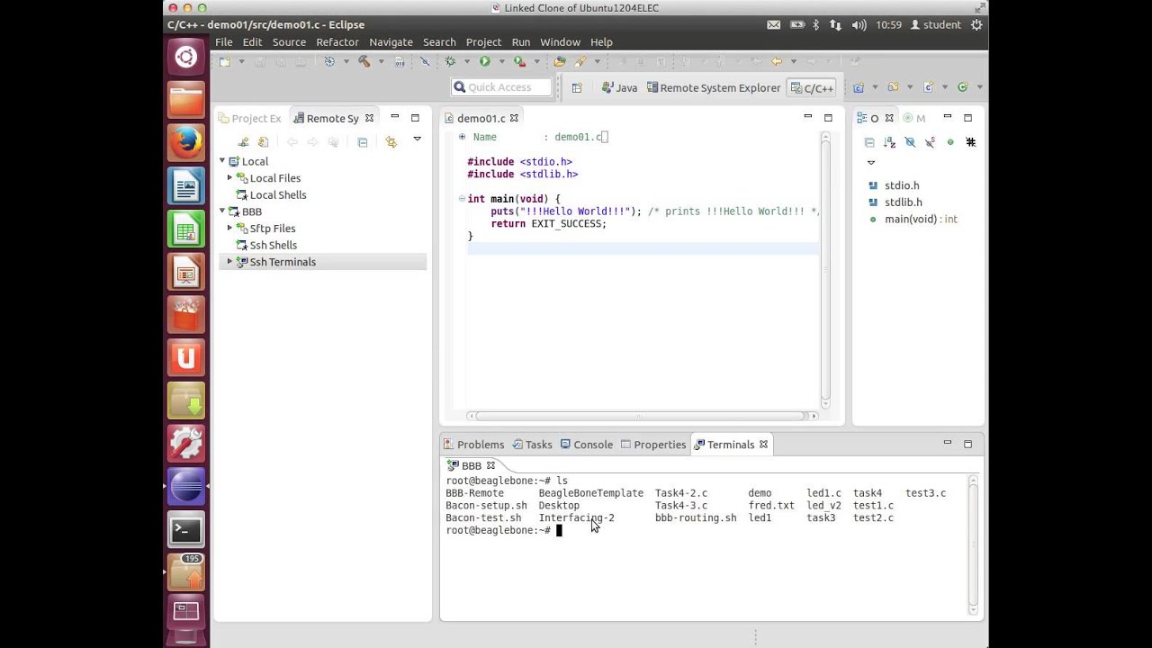Click the yellow Back arrow in toolbar
This screenshot has height=648, width=1152.
pyautogui.click(x=777, y=61)
